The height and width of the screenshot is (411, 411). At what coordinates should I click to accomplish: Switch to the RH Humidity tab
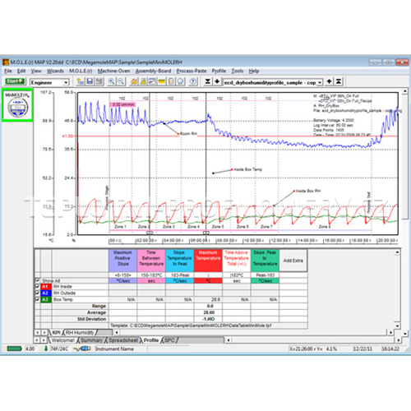point(80,333)
